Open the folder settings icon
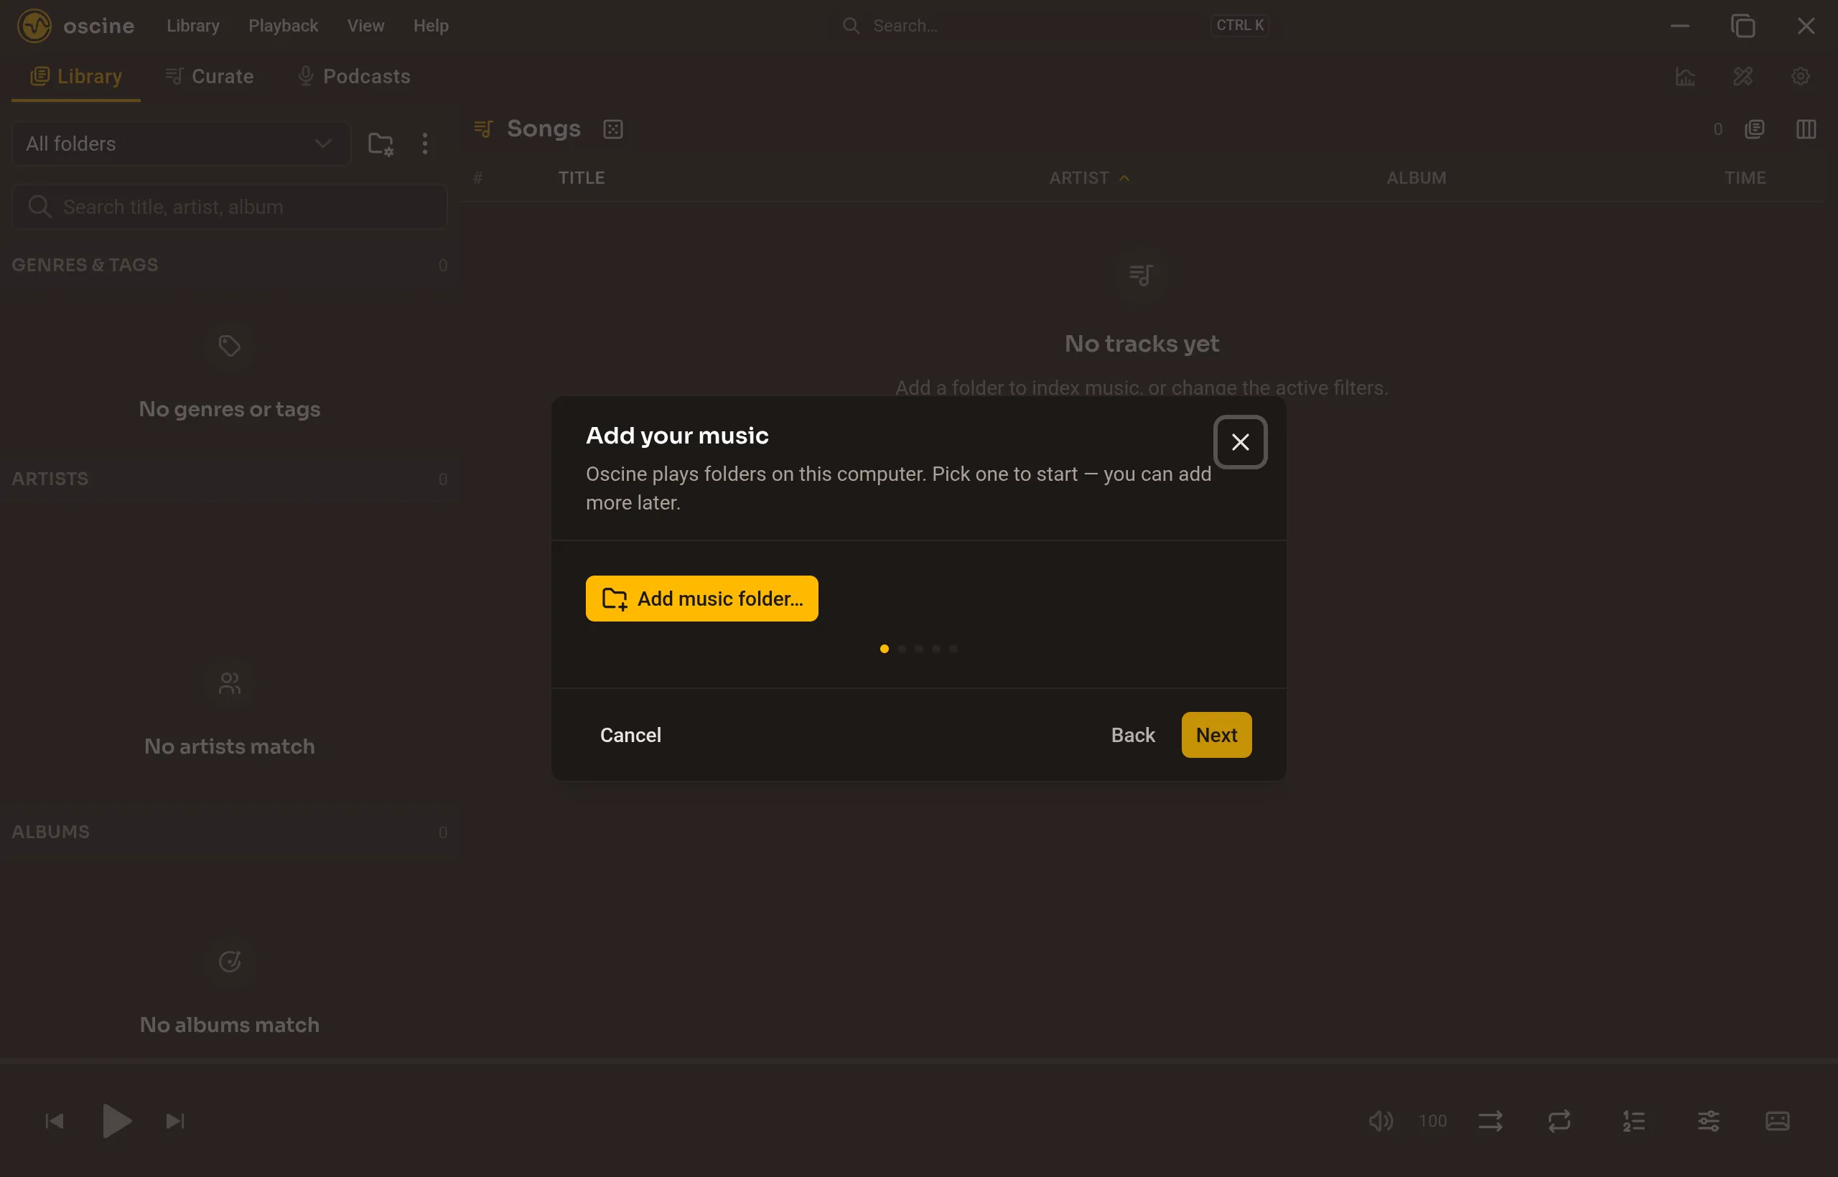 [380, 144]
